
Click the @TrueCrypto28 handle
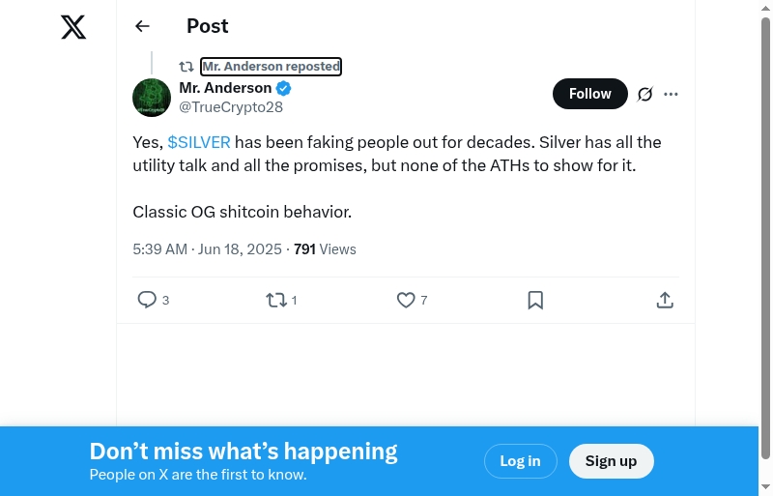[231, 107]
